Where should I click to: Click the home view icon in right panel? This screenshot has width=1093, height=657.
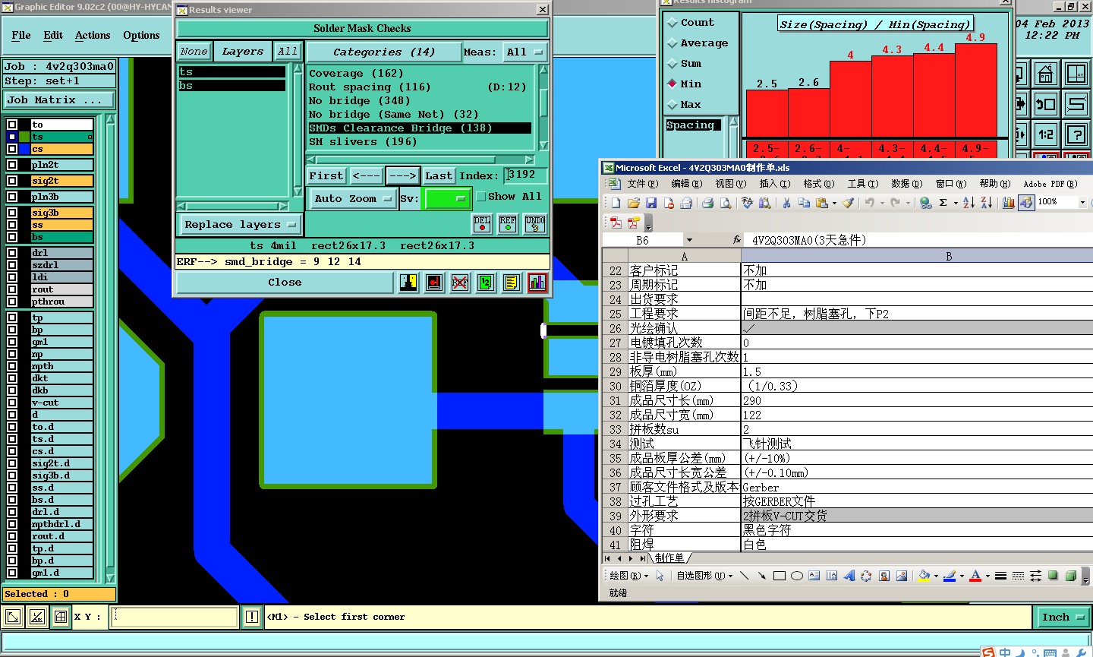1046,74
